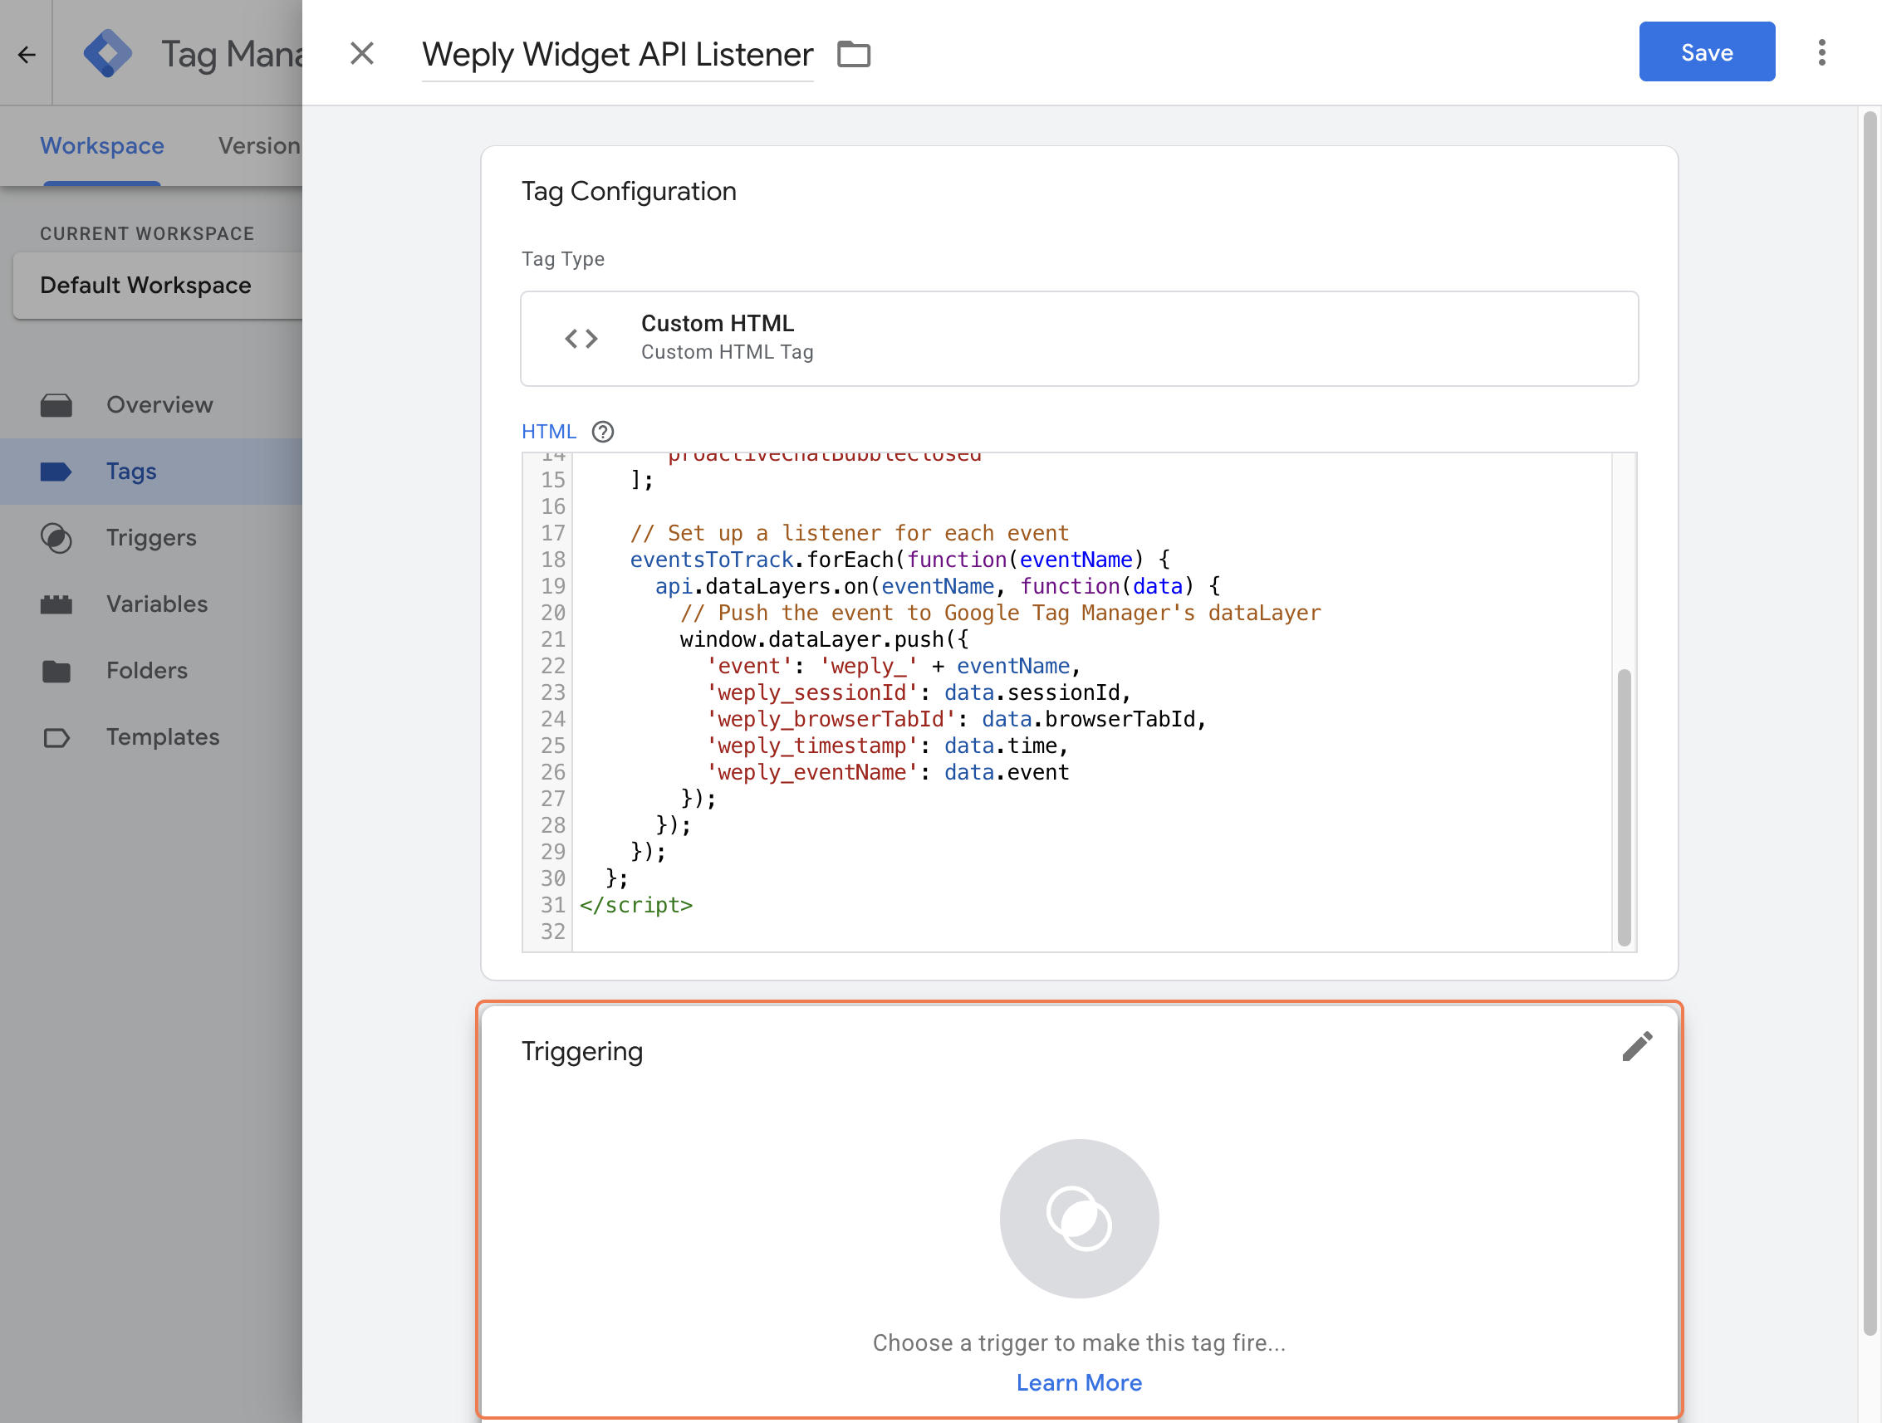
Task: Save the tag
Action: click(1706, 53)
